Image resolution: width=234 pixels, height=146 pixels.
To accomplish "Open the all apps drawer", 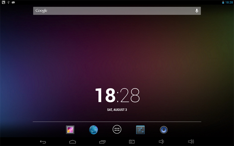I will 117,129.
